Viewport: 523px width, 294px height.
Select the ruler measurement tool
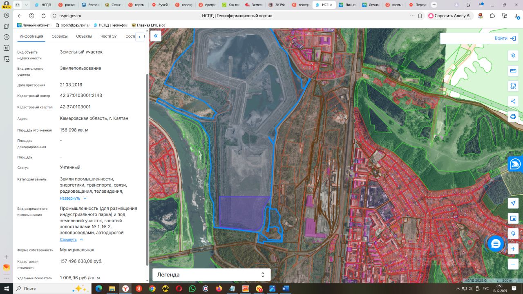click(513, 71)
